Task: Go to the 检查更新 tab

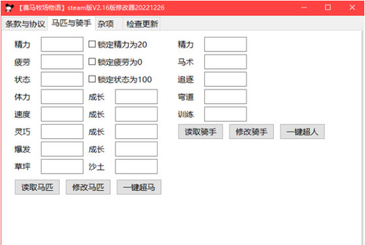Action: [x=142, y=23]
